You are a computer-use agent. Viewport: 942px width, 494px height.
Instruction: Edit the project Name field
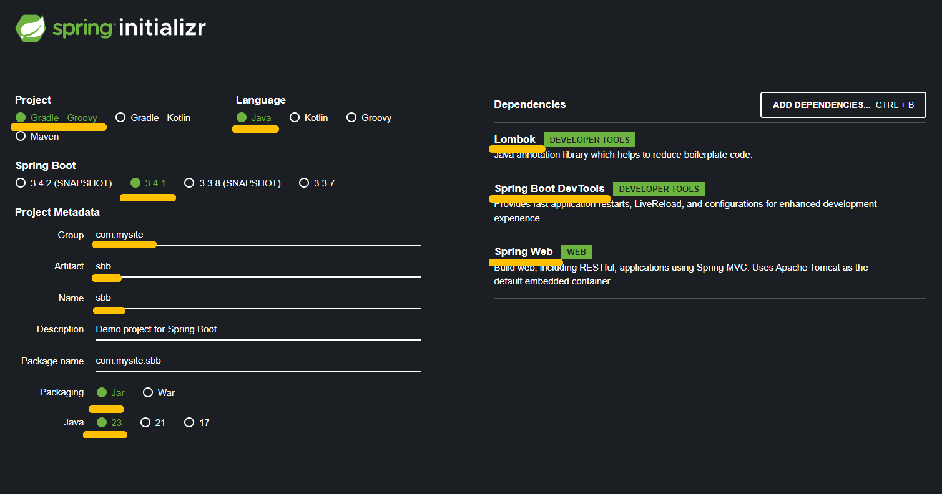258,298
